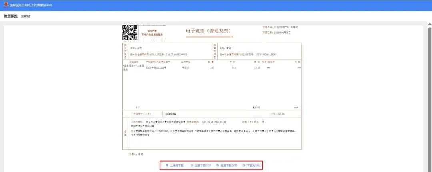Click the tax bureau emblem logo

(5, 5)
